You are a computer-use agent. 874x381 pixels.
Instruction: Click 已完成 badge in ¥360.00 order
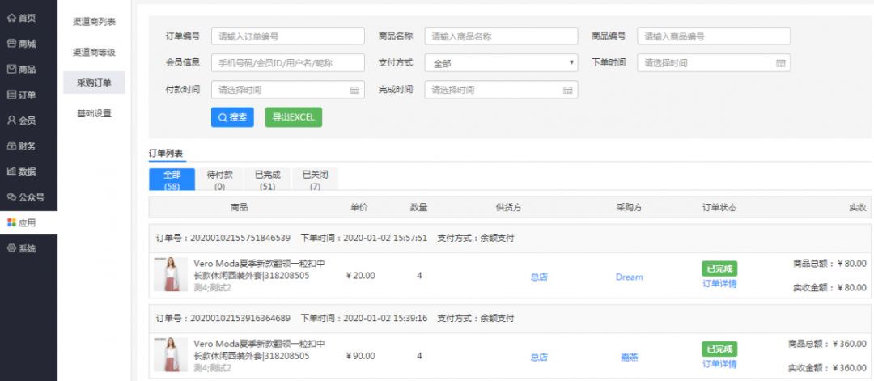[719, 349]
